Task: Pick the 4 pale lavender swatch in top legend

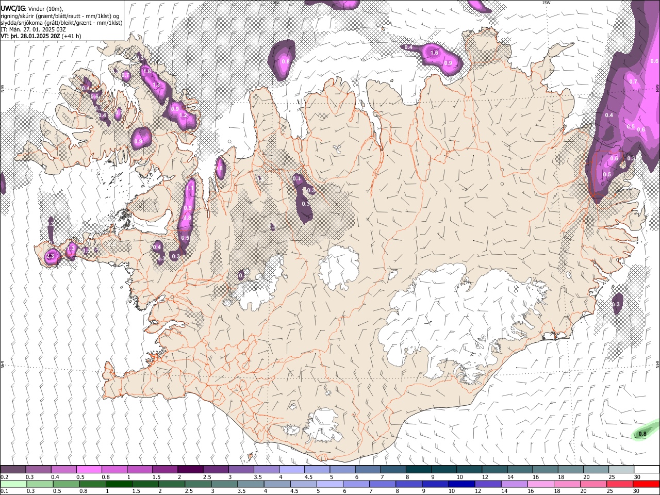Action: (x=292, y=470)
